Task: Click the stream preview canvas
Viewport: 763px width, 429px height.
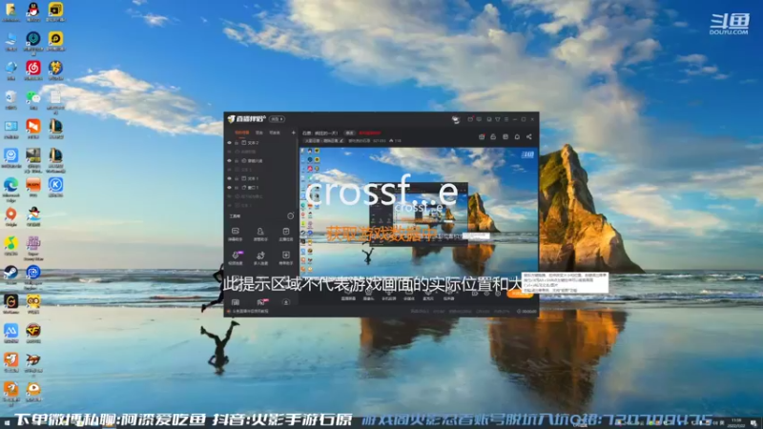Action: coord(419,214)
